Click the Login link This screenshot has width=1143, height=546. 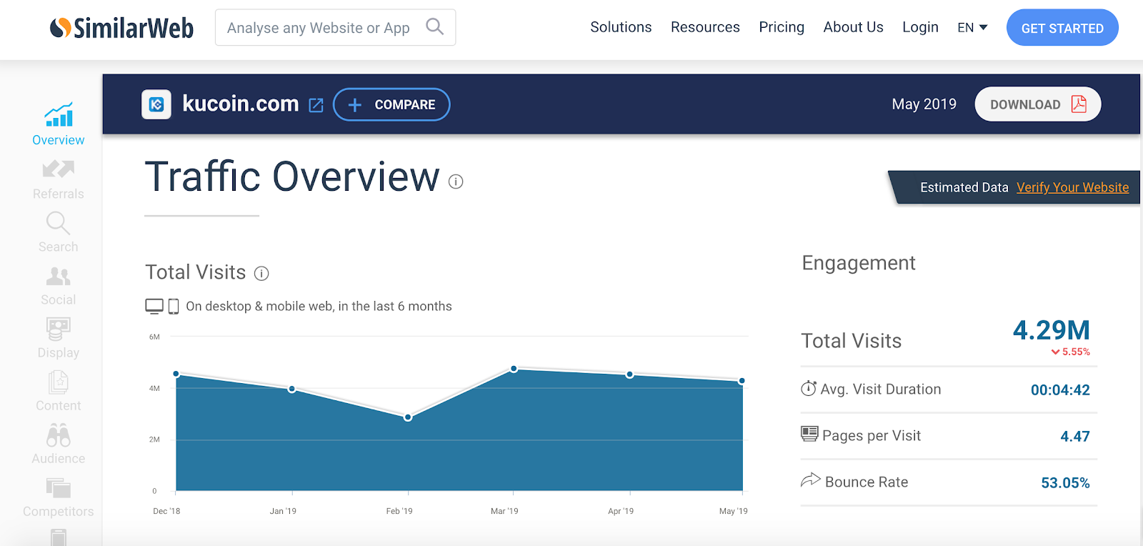click(920, 27)
